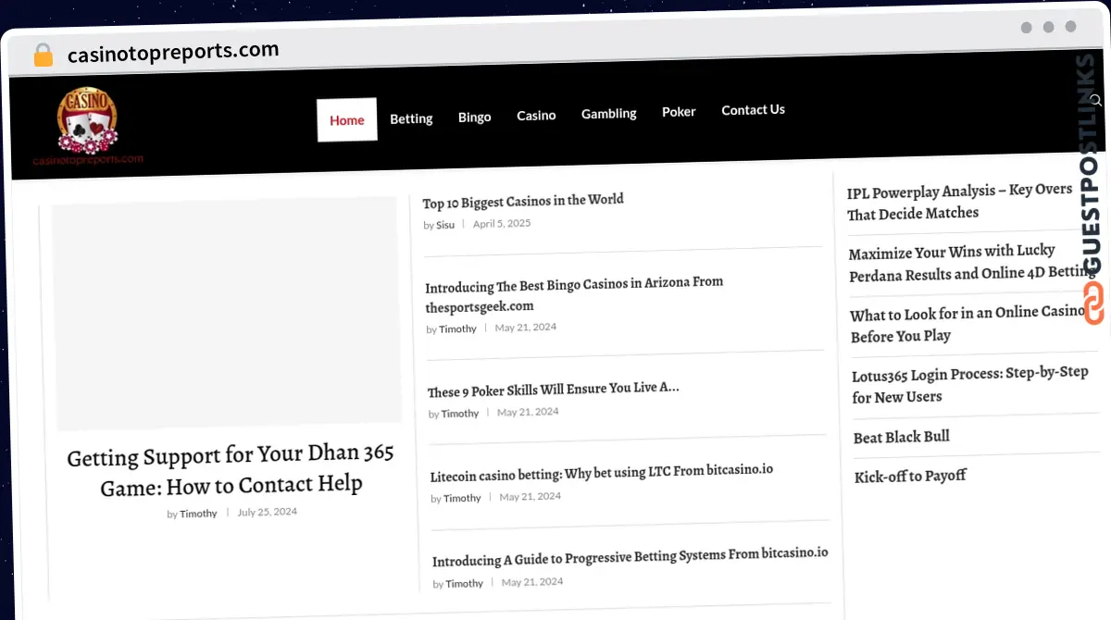Click the 'April 5, 2025' date text
This screenshot has width=1111, height=620.
tap(502, 223)
